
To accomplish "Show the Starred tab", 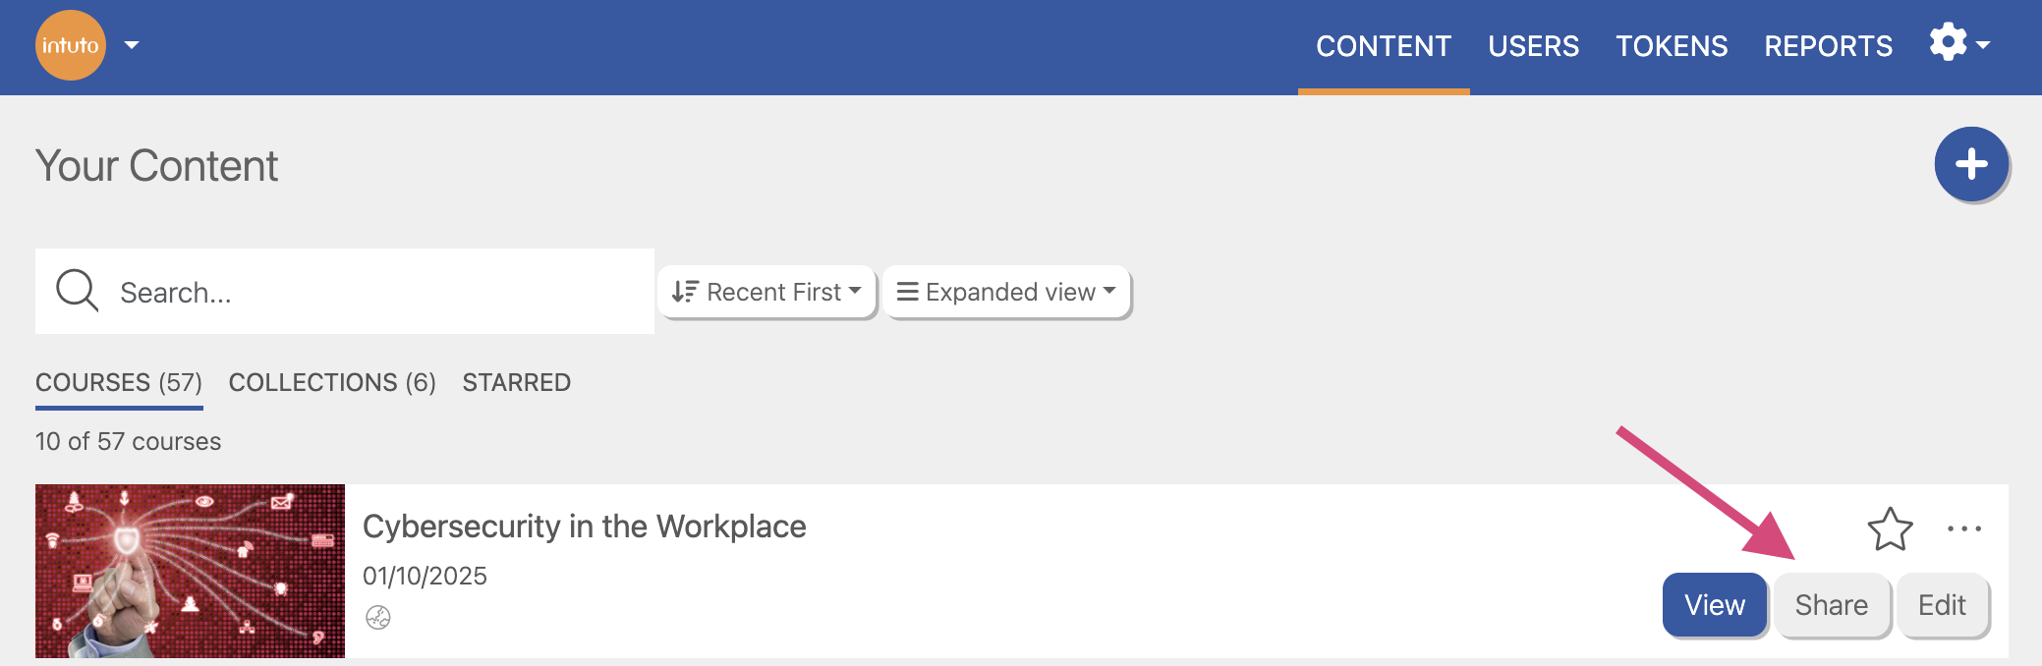I will point(516,382).
